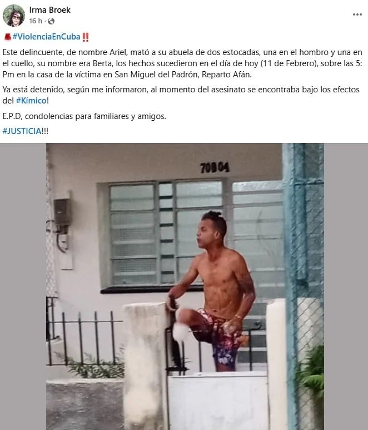Click the red siren emoji

pyautogui.click(x=8, y=37)
